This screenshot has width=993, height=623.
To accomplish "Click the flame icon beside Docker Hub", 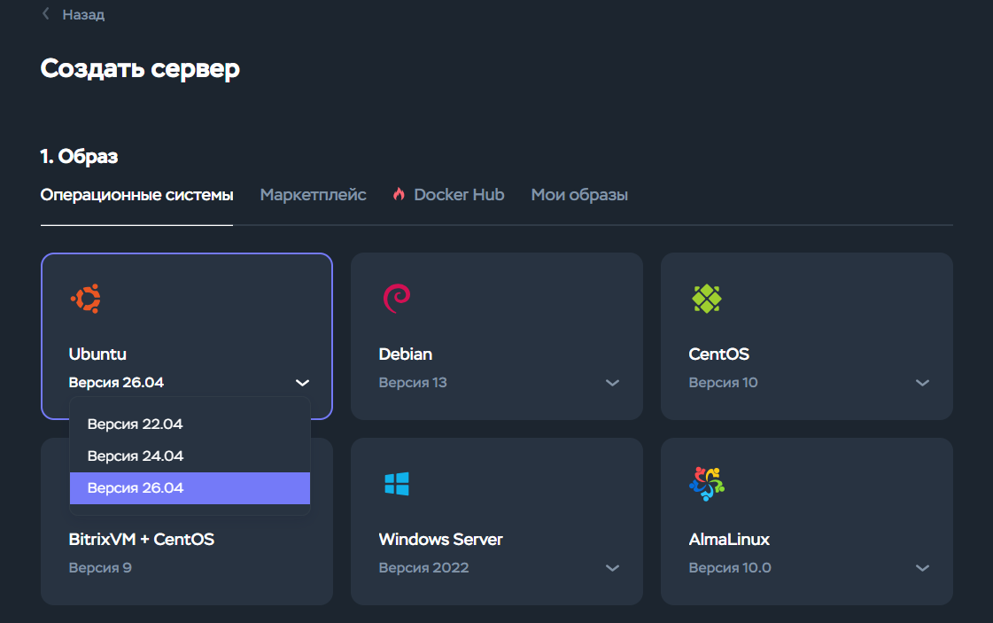I will click(x=399, y=194).
